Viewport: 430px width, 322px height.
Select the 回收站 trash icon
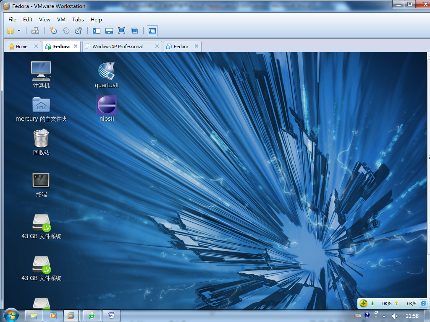point(41,143)
